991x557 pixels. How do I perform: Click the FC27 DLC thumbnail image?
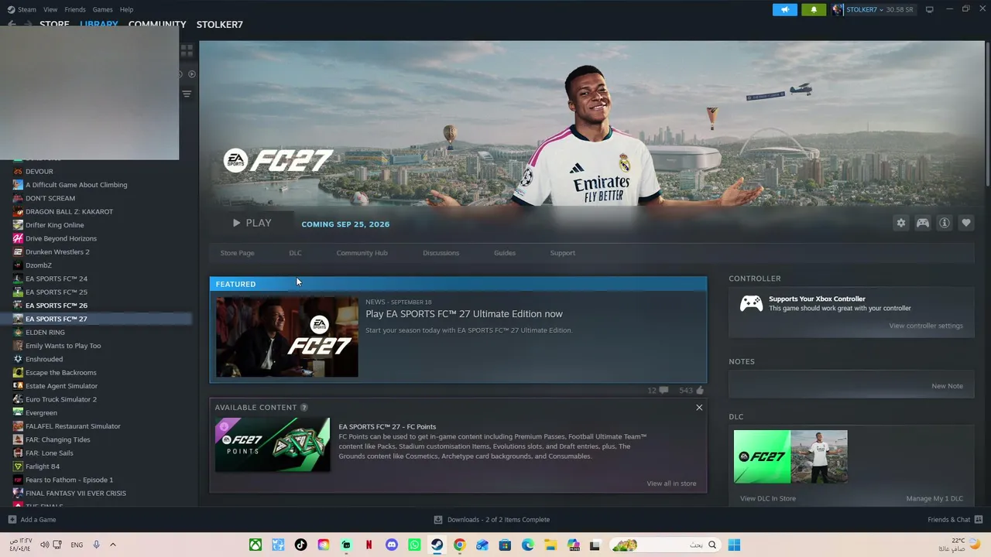[x=790, y=457]
